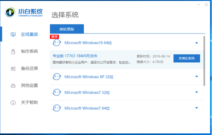
Task: Collapse the Microsoft Windows10 64位 entry arrow
Action: tap(196, 43)
